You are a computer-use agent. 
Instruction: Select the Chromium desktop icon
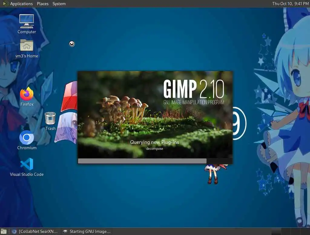(x=27, y=140)
